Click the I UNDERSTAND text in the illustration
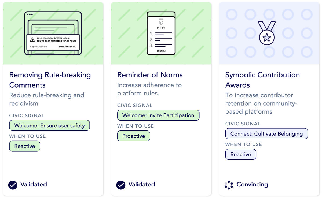 (x=68, y=47)
